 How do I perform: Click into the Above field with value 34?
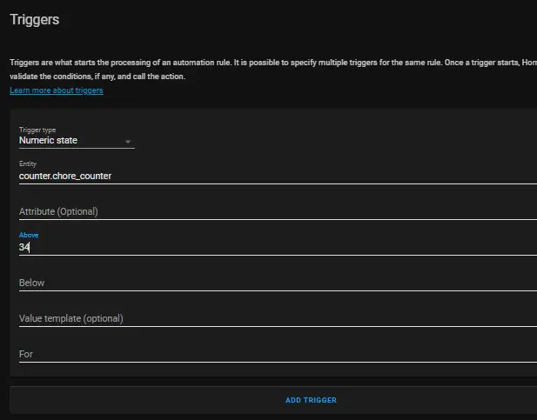pos(278,243)
